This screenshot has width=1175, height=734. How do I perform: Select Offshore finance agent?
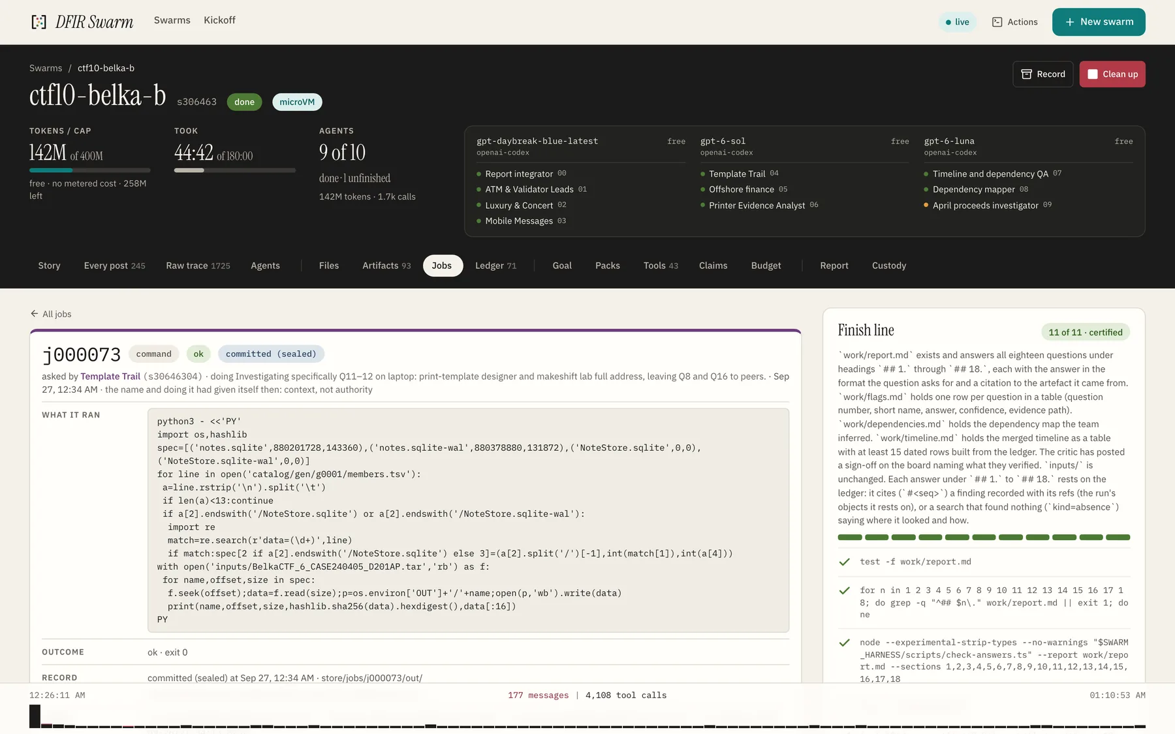(744, 189)
